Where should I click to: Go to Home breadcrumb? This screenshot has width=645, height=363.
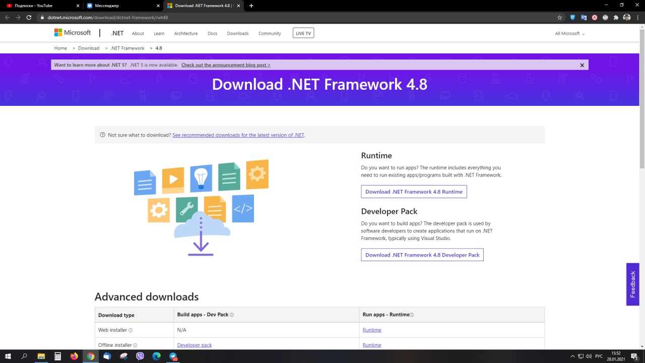pyautogui.click(x=60, y=48)
